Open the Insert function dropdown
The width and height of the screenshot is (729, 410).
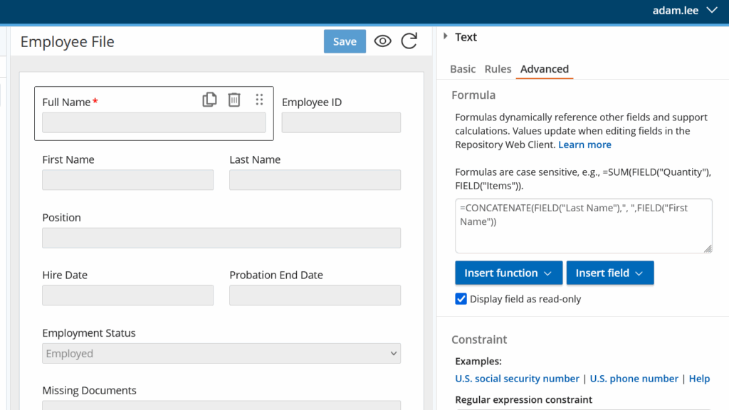click(x=508, y=273)
